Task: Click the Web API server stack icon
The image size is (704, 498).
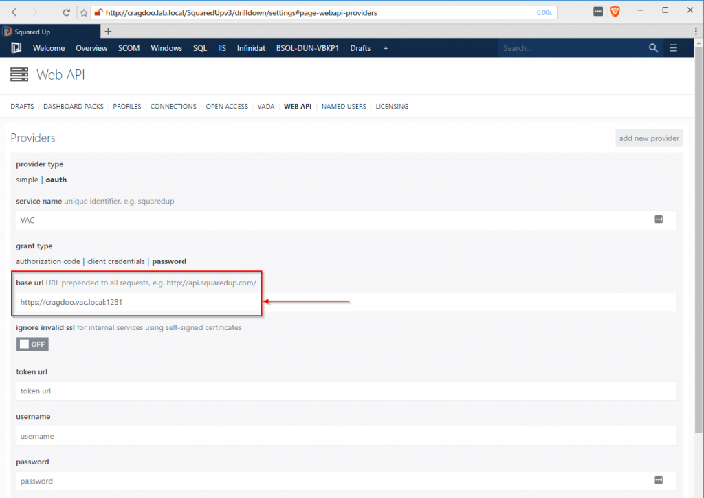Action: coord(19,74)
